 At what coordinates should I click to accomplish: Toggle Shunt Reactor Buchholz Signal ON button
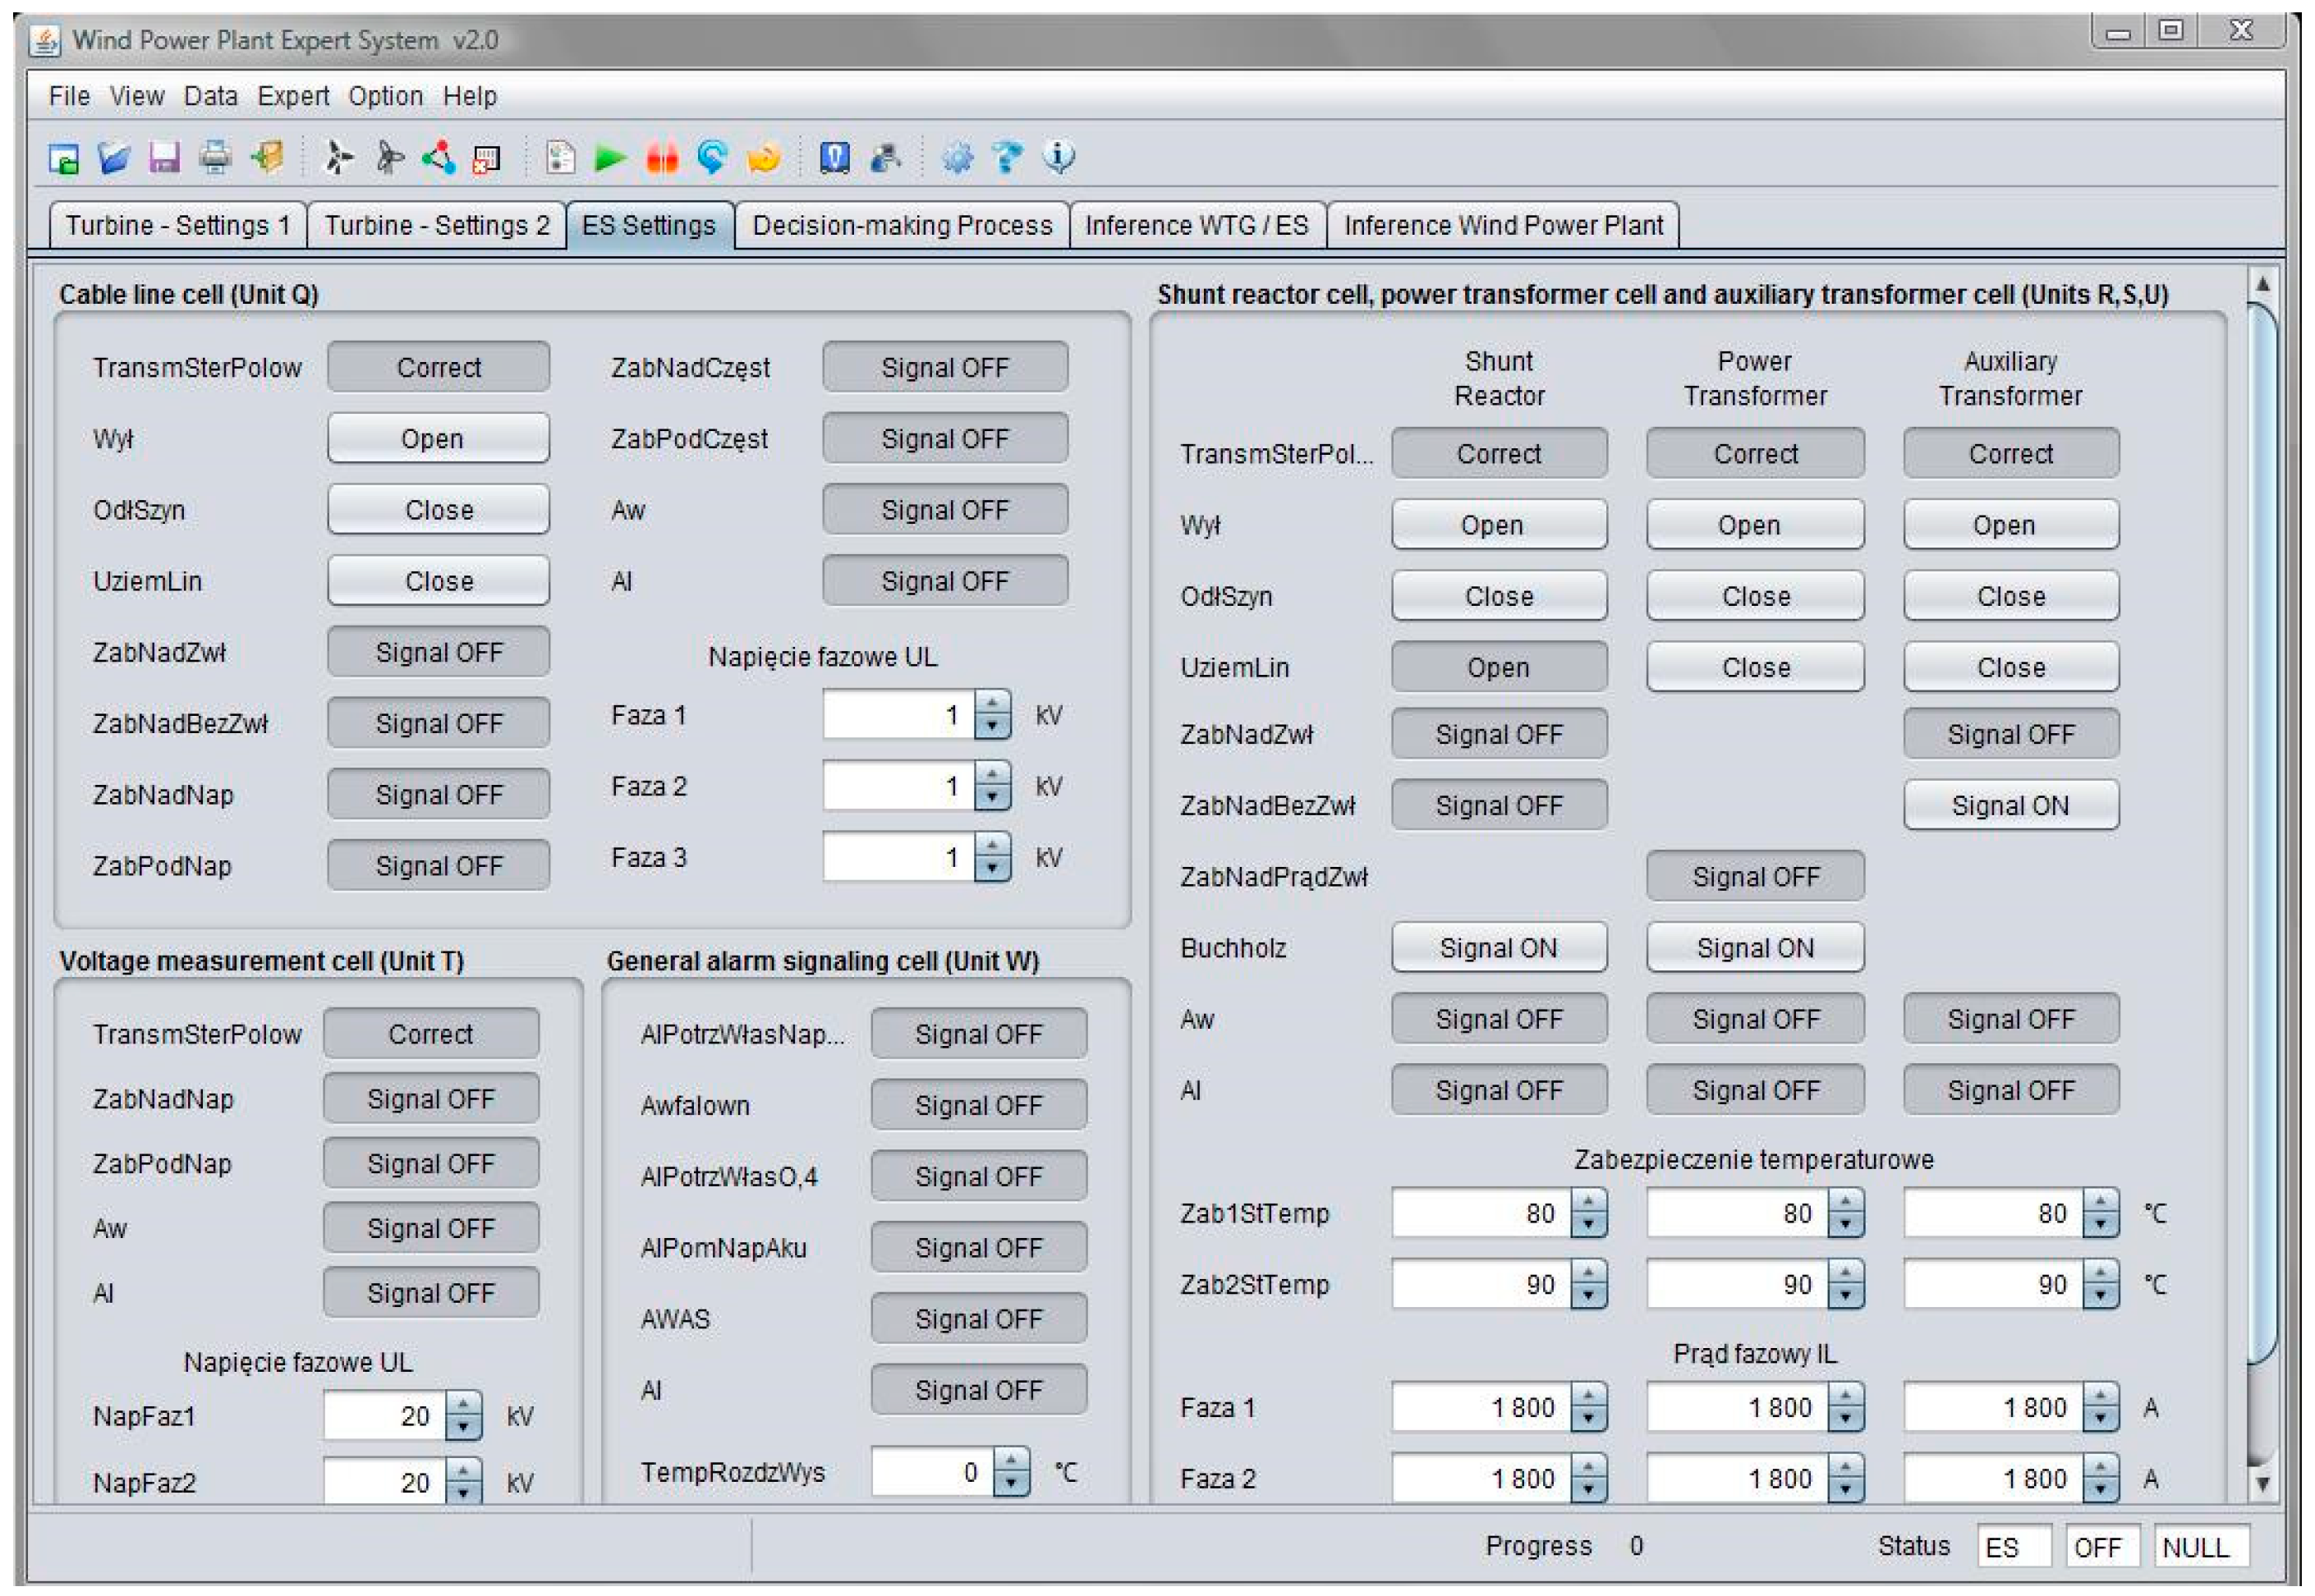(x=1498, y=948)
